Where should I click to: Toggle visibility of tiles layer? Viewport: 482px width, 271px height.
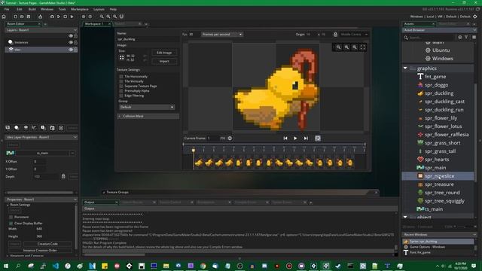71,50
